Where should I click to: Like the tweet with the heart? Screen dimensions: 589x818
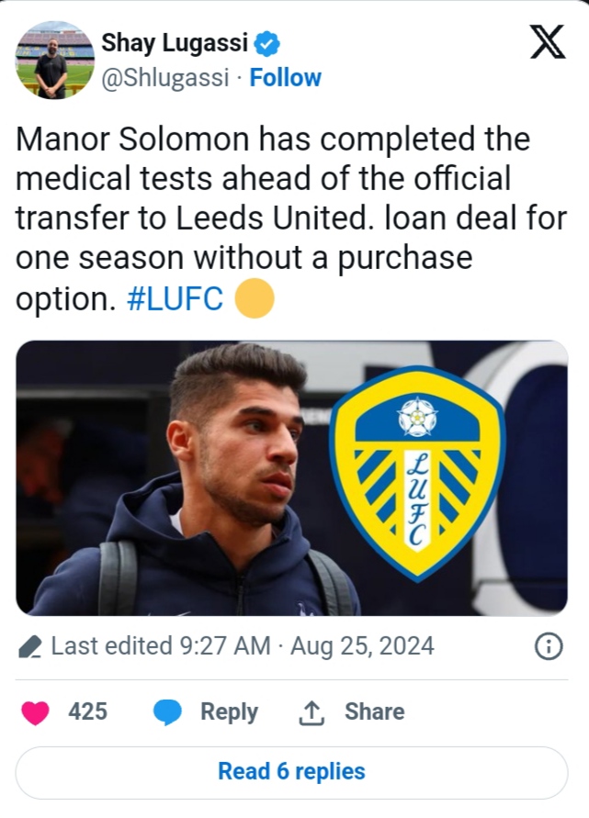tap(36, 712)
